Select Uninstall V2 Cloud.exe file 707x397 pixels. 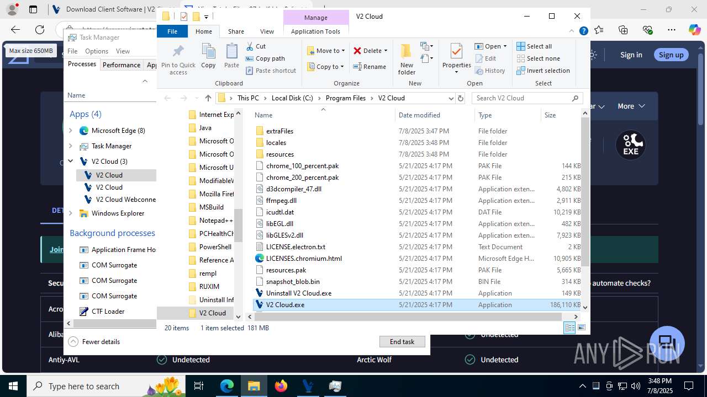[299, 293]
